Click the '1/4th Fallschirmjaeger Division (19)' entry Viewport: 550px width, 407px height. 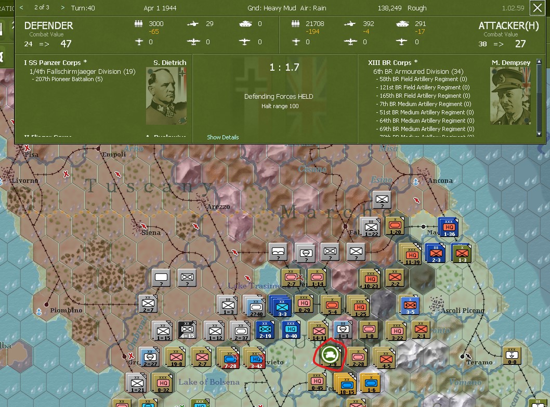tap(83, 71)
